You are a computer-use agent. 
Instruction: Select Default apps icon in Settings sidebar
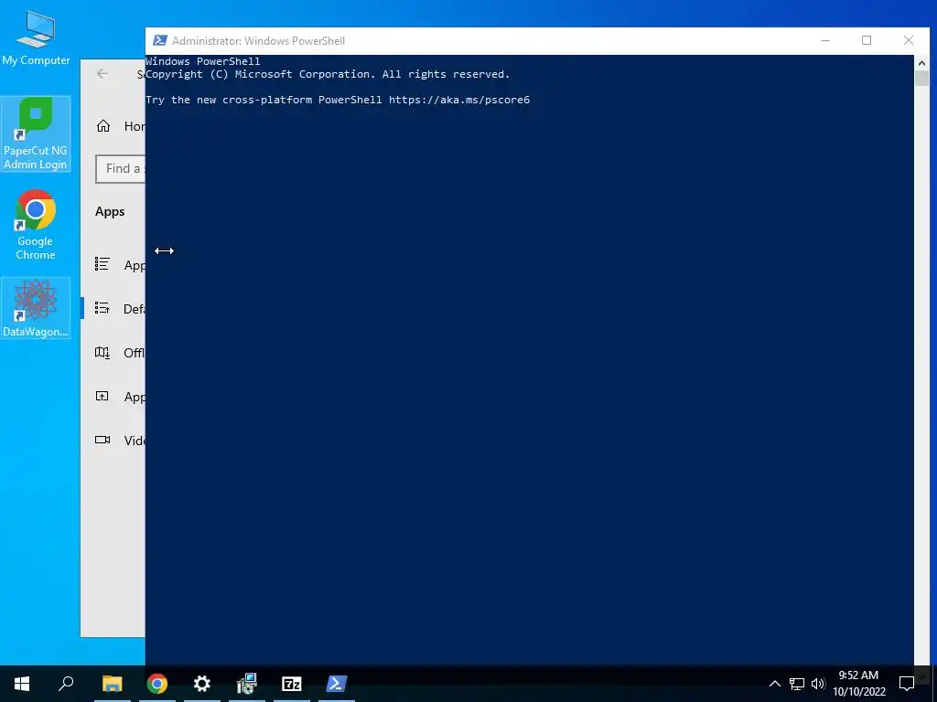pos(102,308)
